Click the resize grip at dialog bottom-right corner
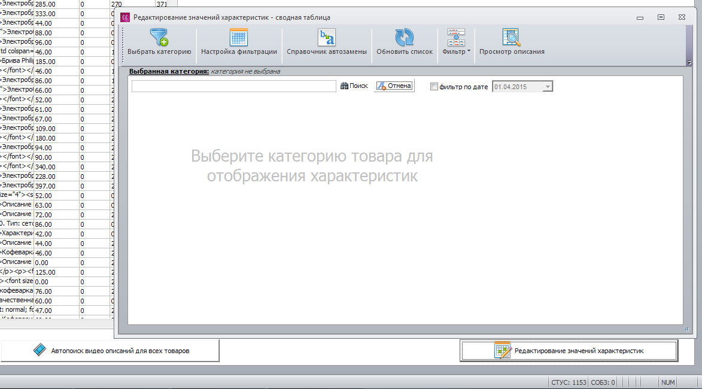Screen dimensions: 702x389 tap(687, 330)
